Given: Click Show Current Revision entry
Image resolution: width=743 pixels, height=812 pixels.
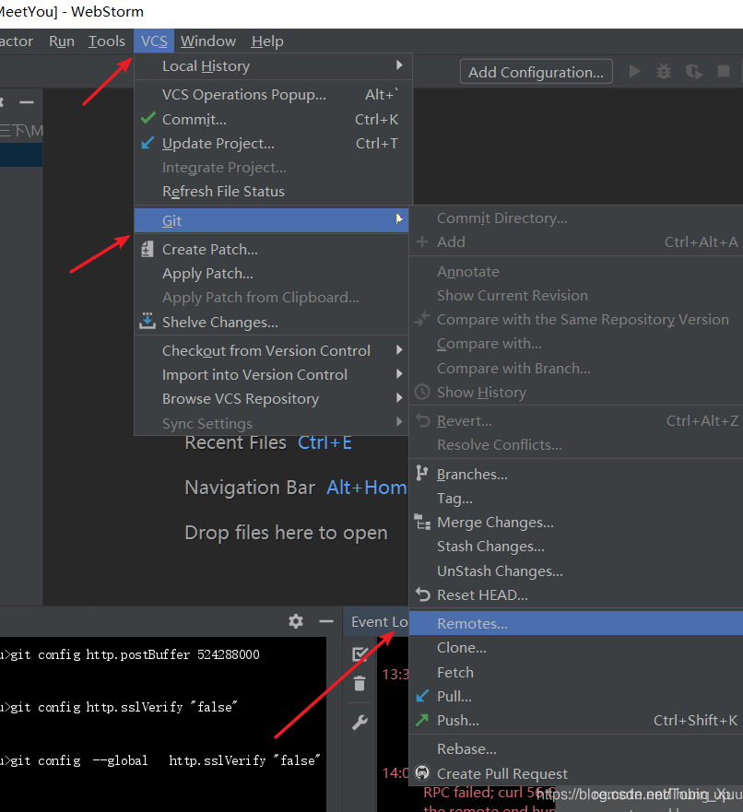Looking at the screenshot, I should pos(576,295).
